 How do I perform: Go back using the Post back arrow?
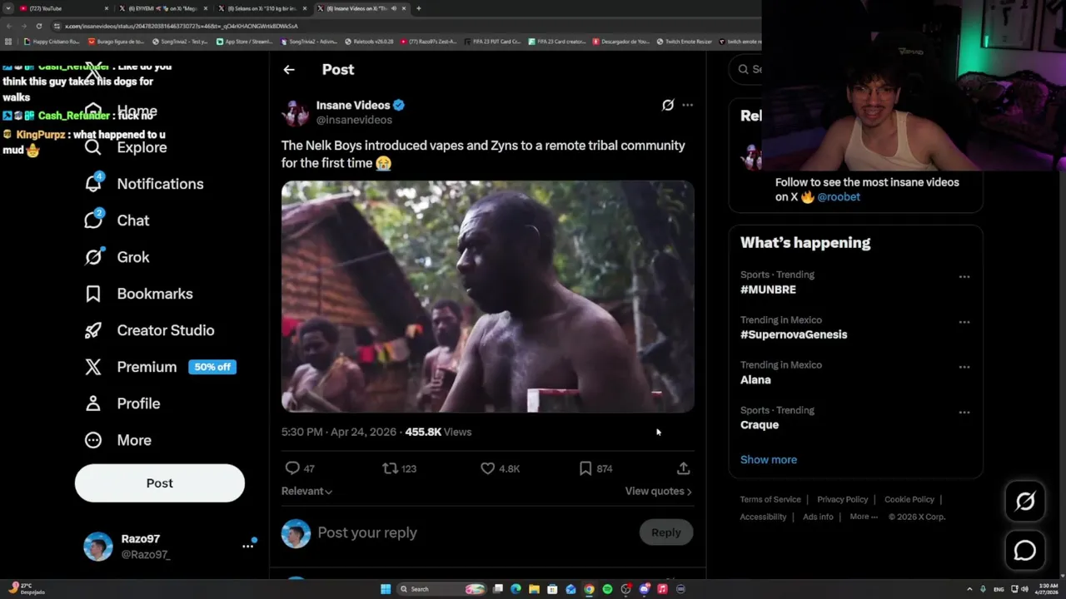[289, 70]
